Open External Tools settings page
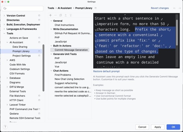Image resolution: width=183 pixels, height=132 pixels. click(x=17, y=91)
